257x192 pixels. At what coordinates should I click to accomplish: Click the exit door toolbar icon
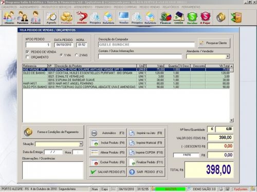click(236, 17)
